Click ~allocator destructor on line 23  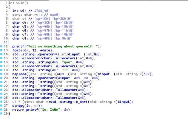[66, 90]
